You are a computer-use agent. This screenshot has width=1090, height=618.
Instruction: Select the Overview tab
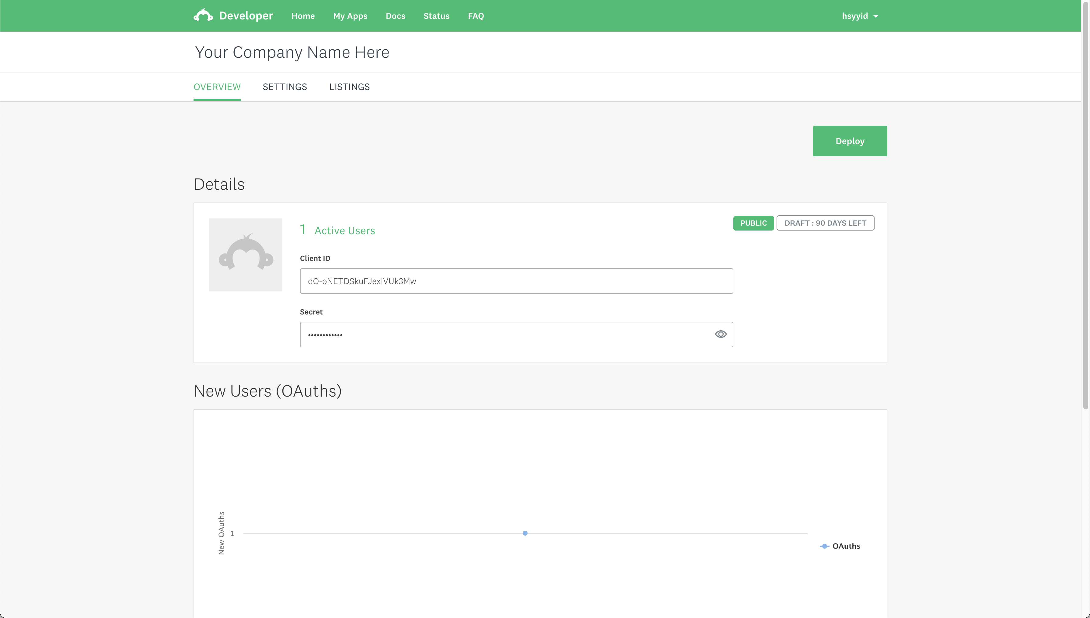(217, 87)
